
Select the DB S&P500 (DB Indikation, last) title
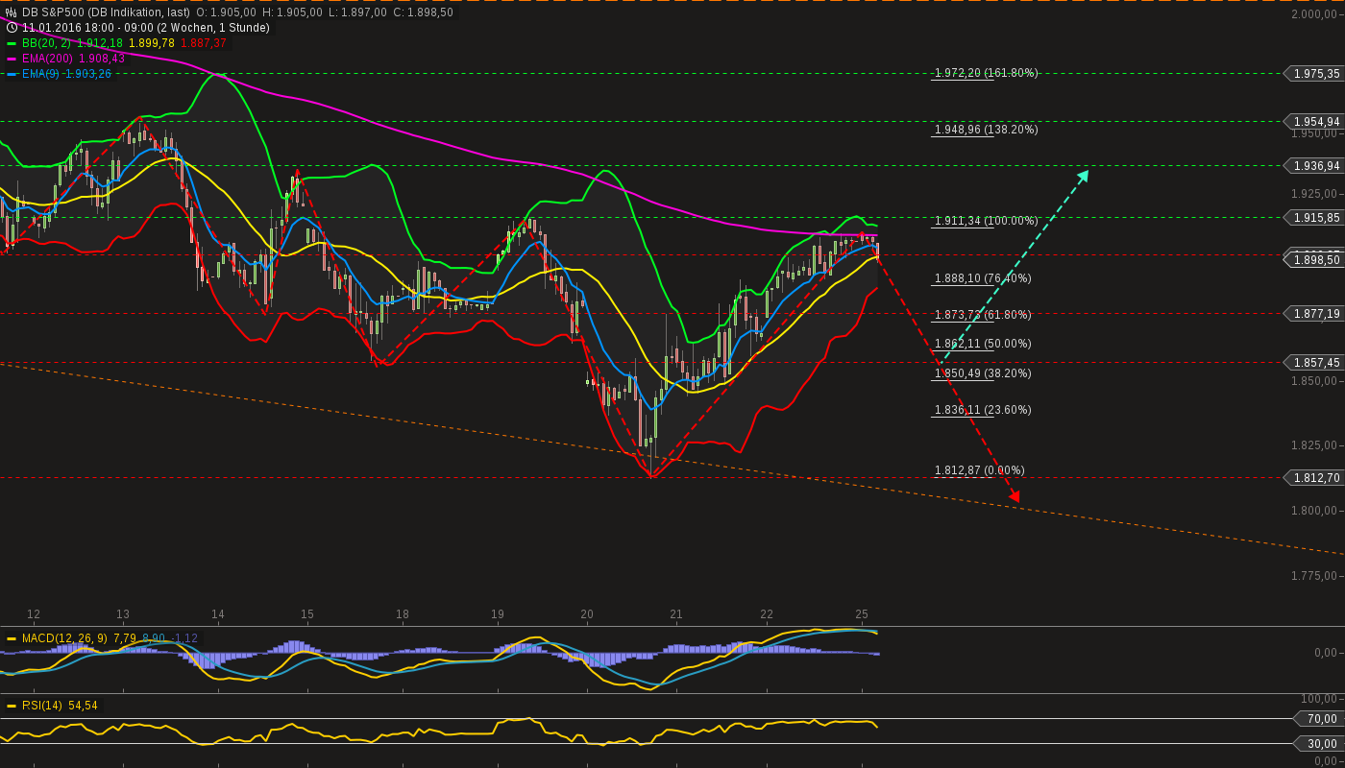[x=107, y=12]
